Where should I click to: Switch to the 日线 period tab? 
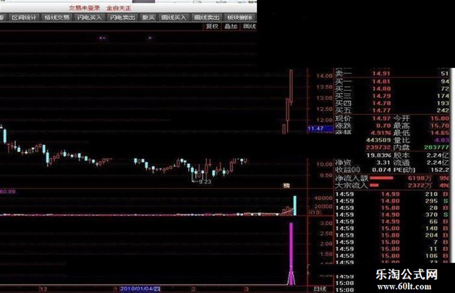(x=320, y=289)
